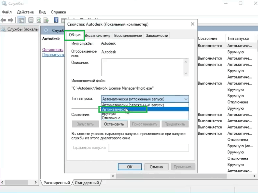
Task: Toggle the show/hide console tree icon
Action: point(21,20)
